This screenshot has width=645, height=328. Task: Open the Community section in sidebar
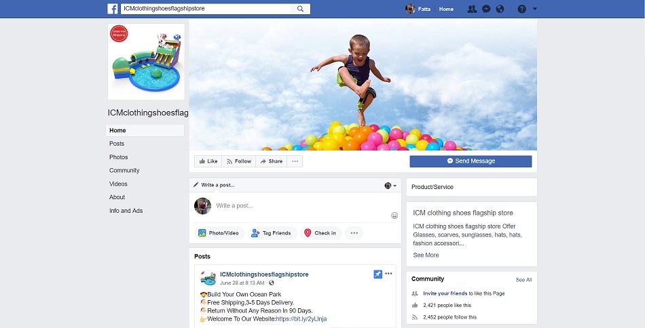pyautogui.click(x=124, y=170)
